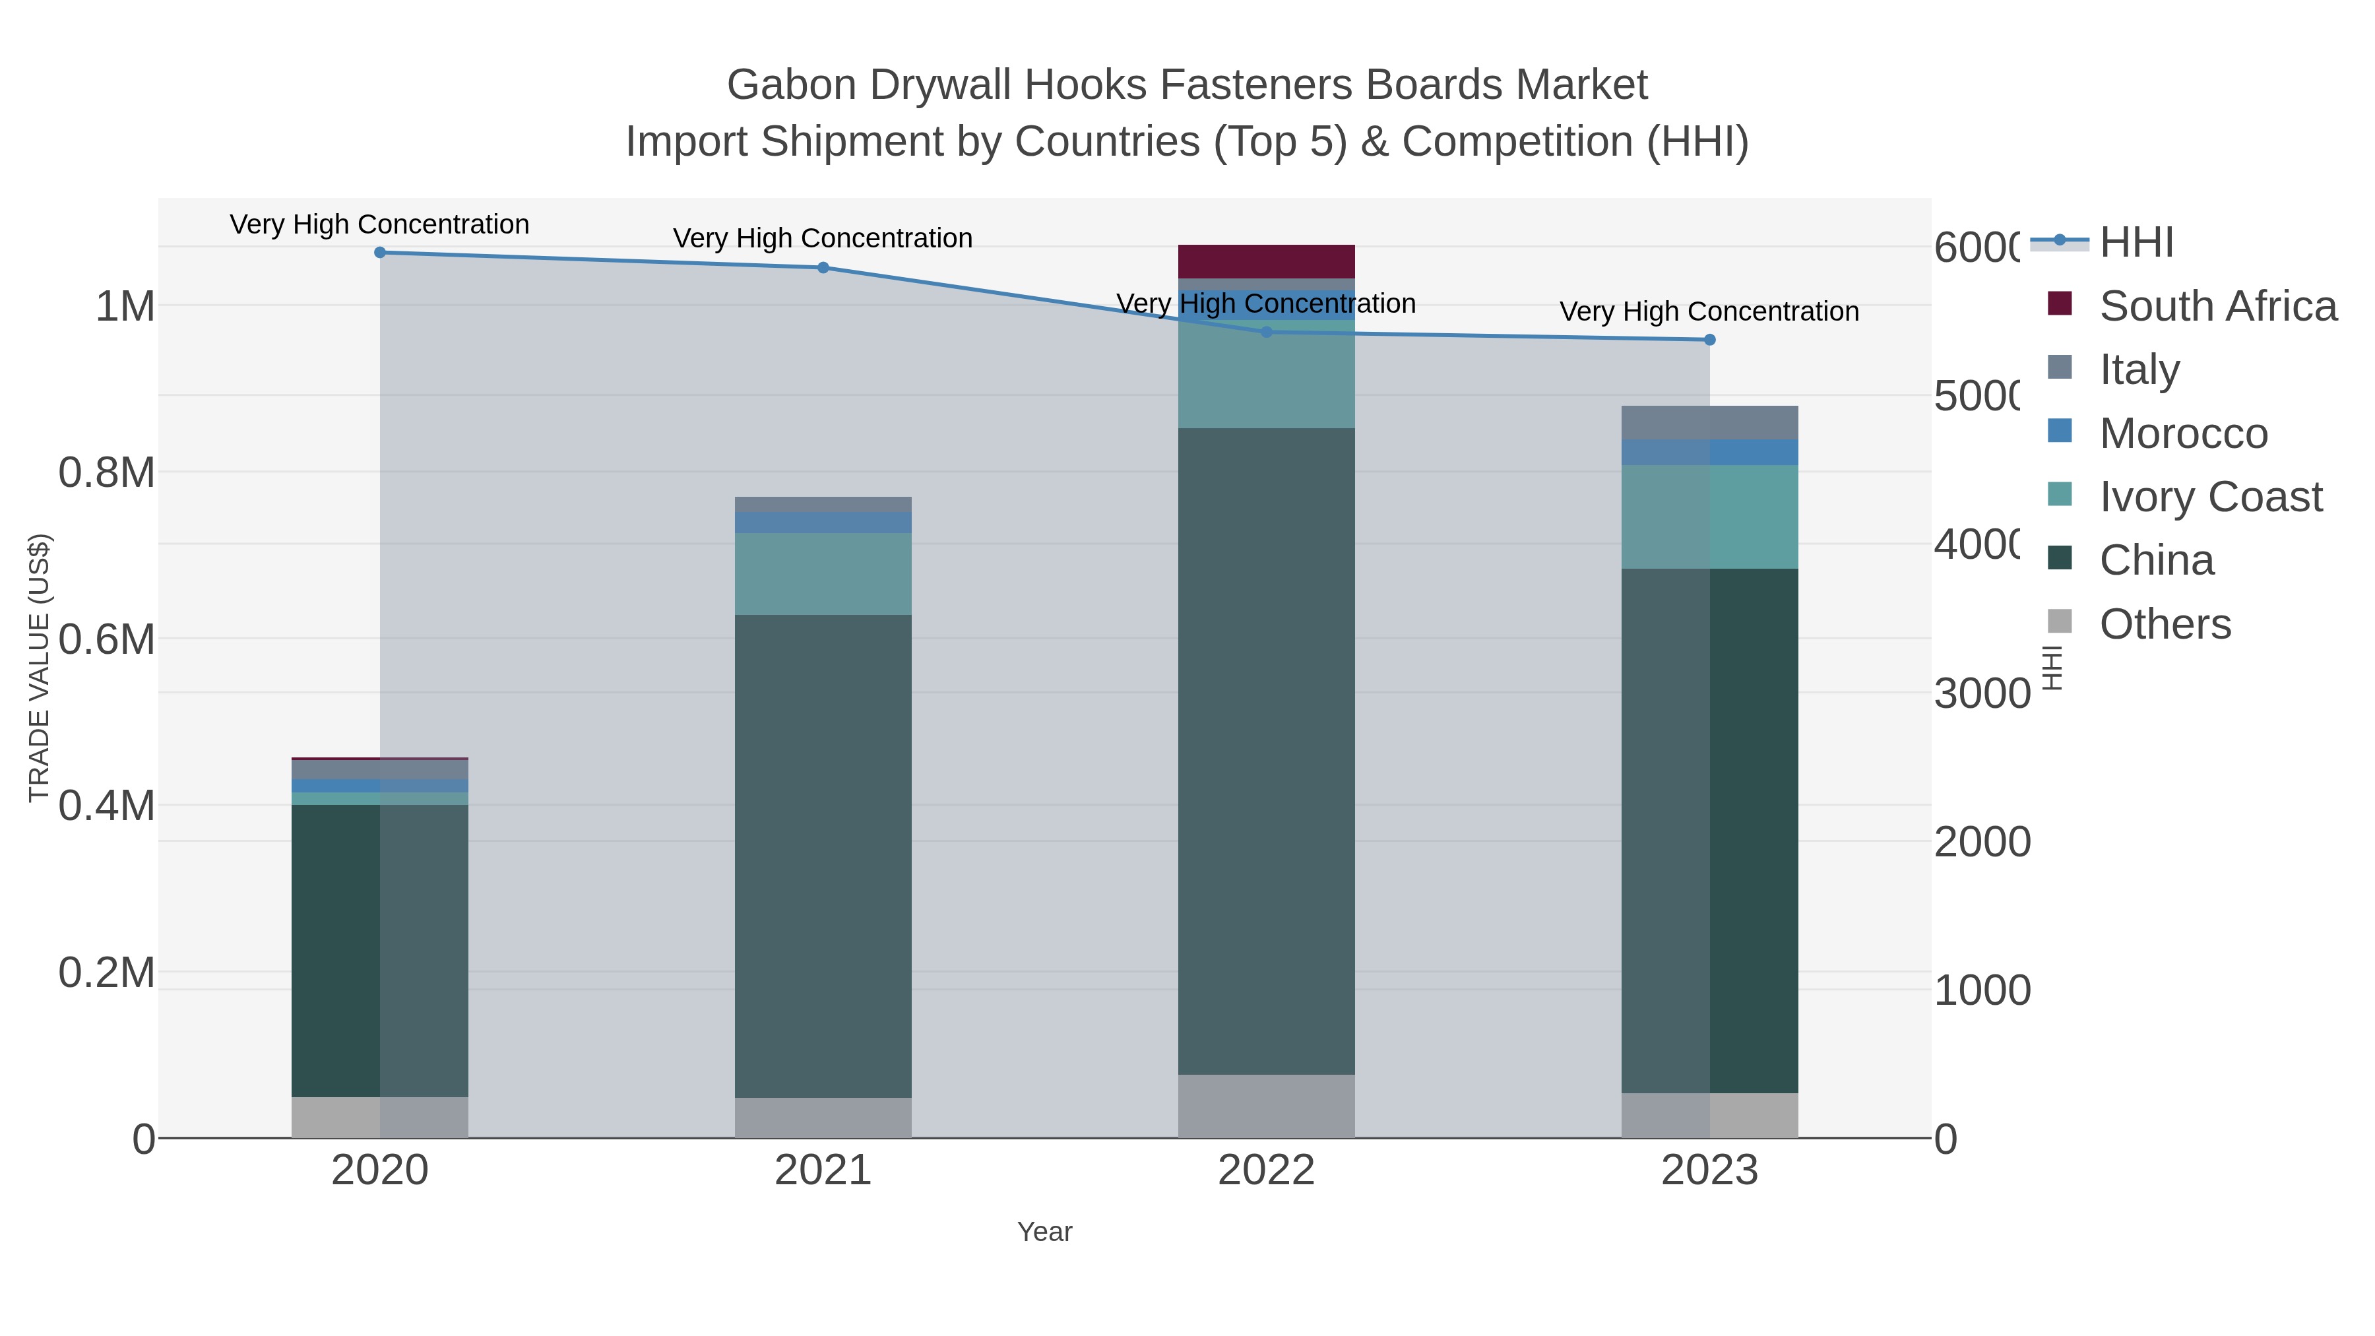Select the 2021 HHI data point
Viewport: 2375px width, 1336px height.
point(823,269)
